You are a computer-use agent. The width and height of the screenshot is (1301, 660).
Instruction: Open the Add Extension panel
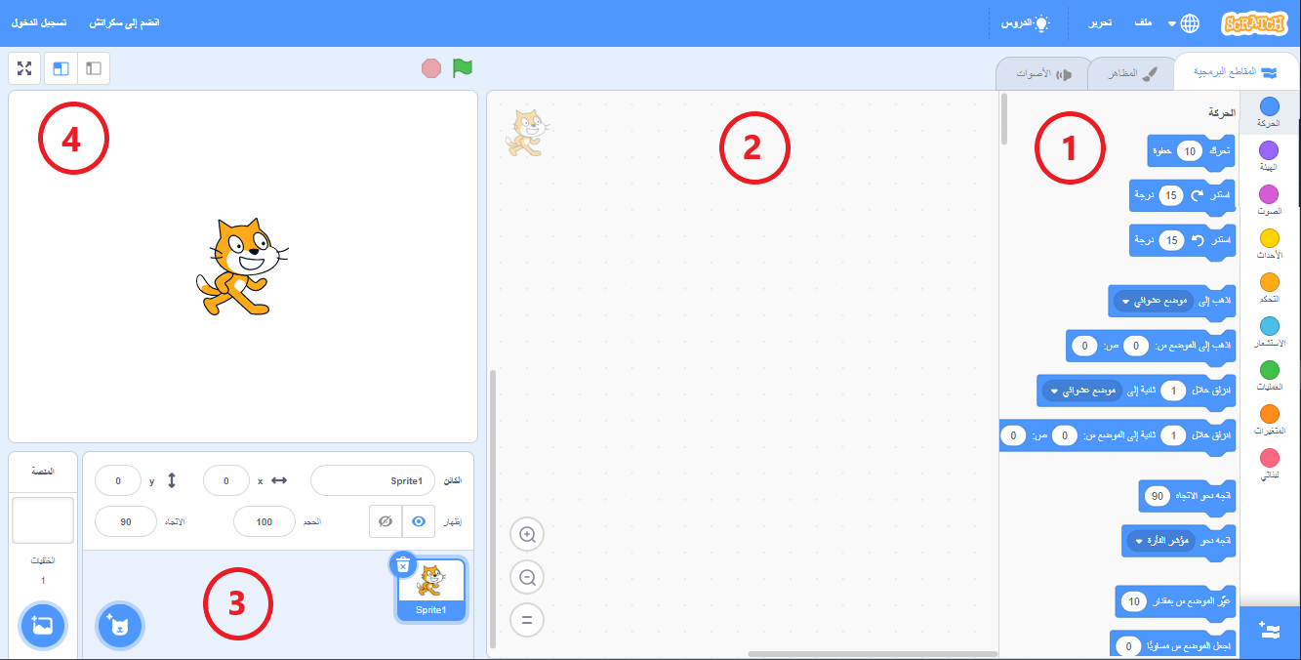pyautogui.click(x=1269, y=630)
